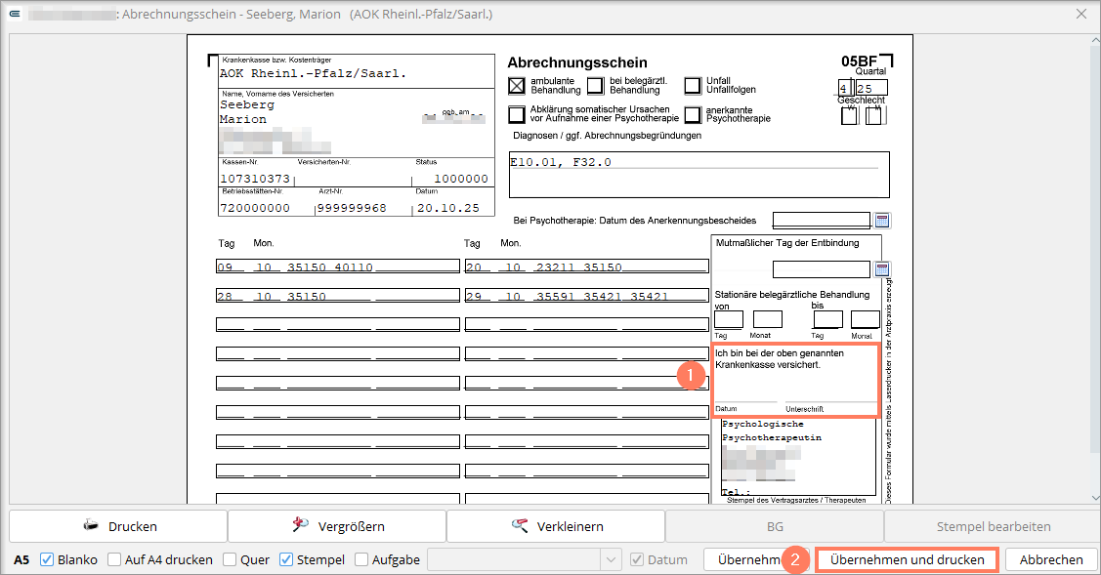Viewport: 1101px width, 575px height.
Task: Click the printer icon on Drucken
Action: coord(91,525)
